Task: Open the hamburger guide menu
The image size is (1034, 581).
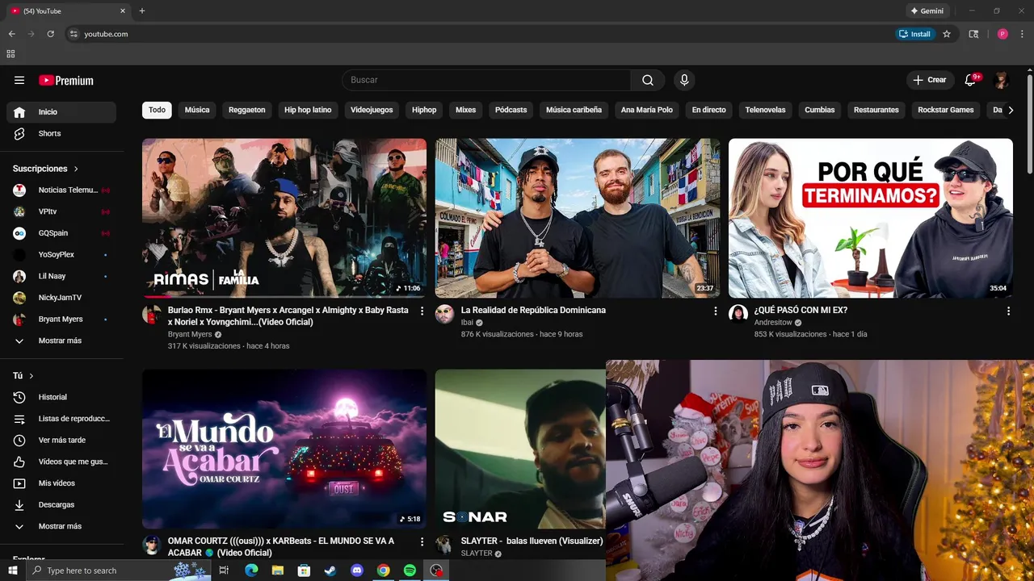Action: tap(19, 80)
